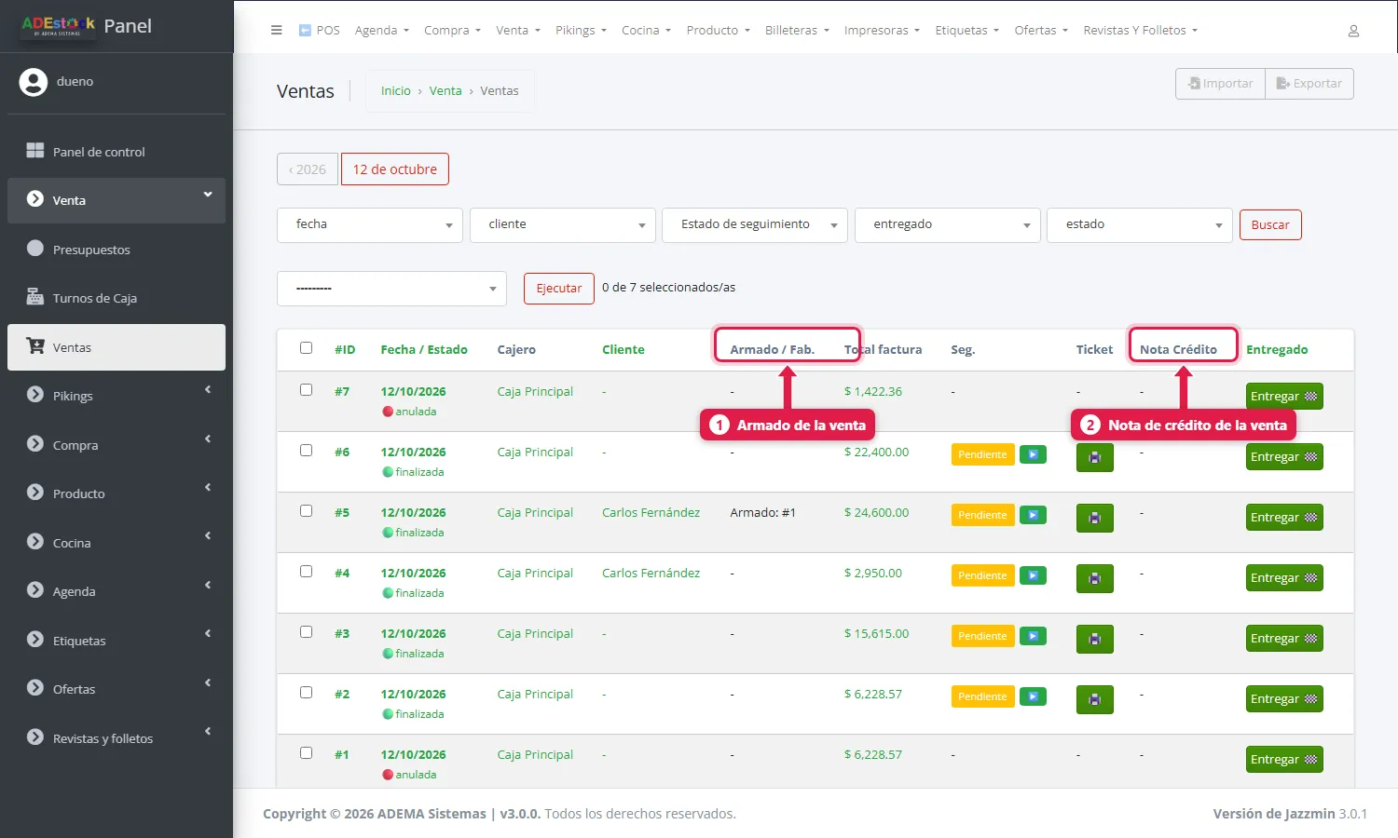Open the user profile icon at top right

coord(1353,31)
